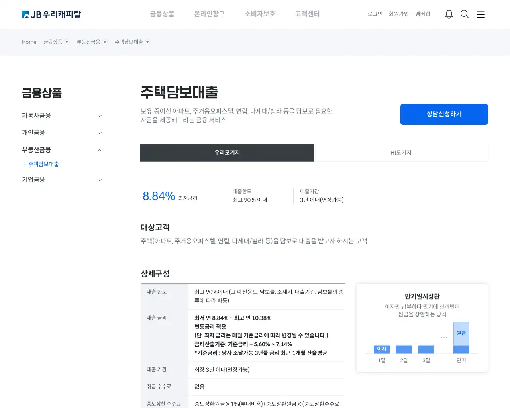Click the 원금 bar in repayment chart
The image size is (510, 408).
(x=461, y=333)
